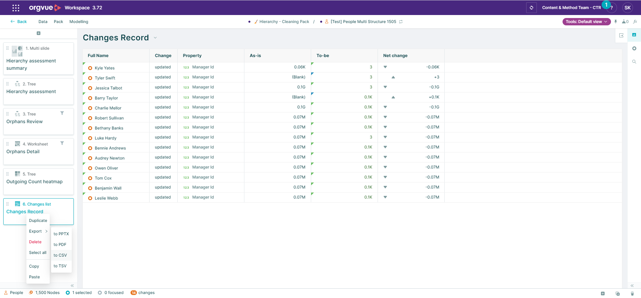
Task: Click filter icon on Orphans Review slide
Action: point(62,113)
